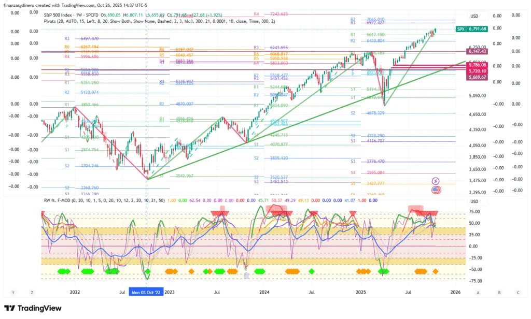Open the USD selector on the indicator pane scale
The height and width of the screenshot is (319, 531).
click(x=473, y=201)
